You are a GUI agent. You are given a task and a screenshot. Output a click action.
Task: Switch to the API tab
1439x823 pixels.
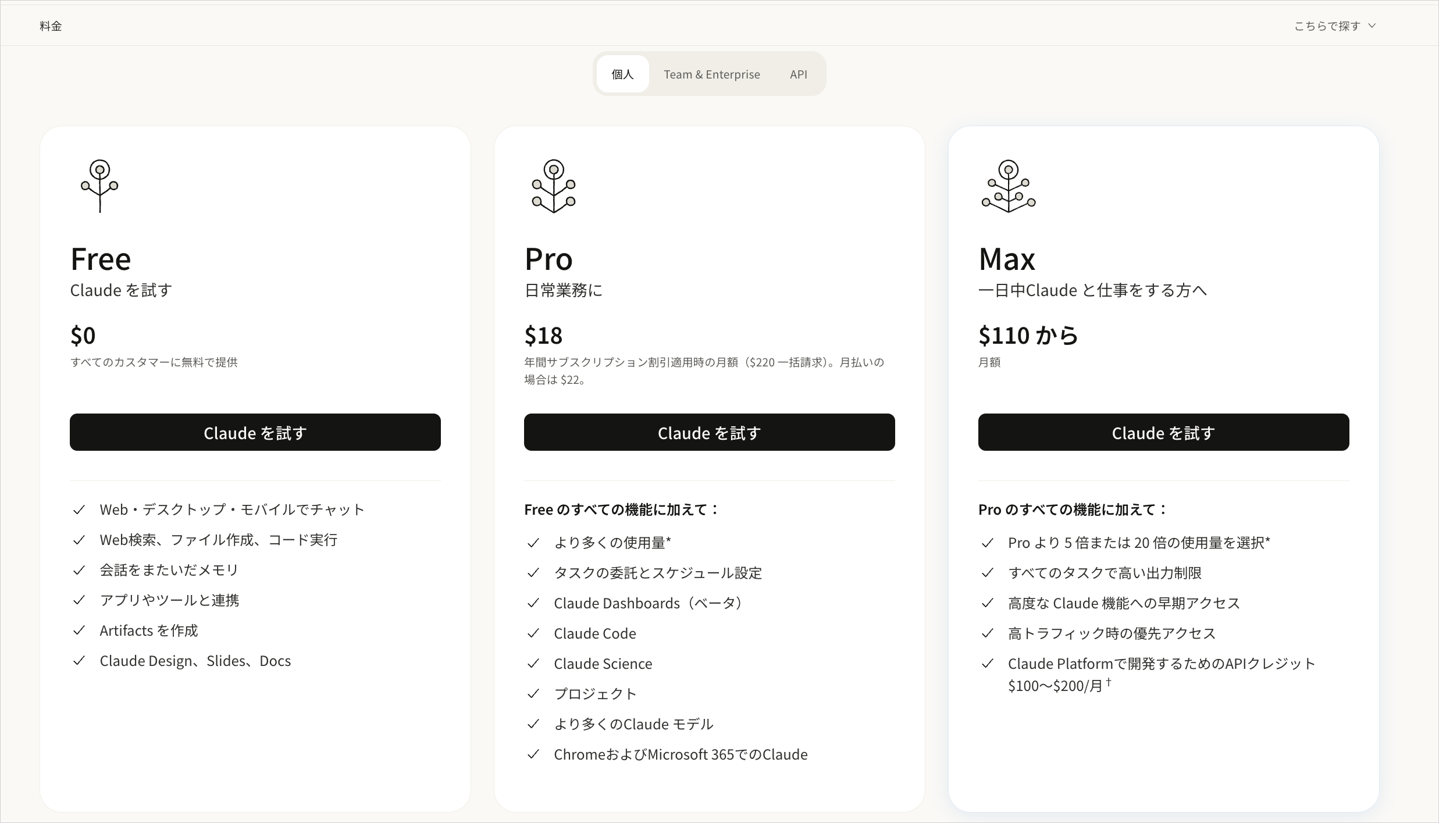[798, 74]
